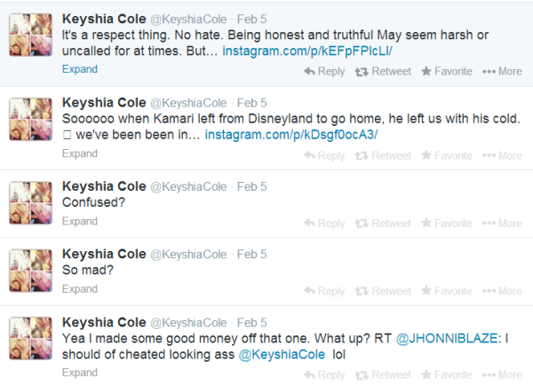533x385 pixels.
Task: Open the @JHONNIBLAZE mention link
Action: coord(447,339)
